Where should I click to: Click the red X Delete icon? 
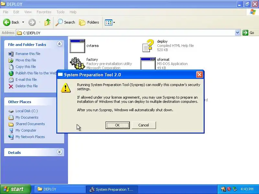(11, 86)
